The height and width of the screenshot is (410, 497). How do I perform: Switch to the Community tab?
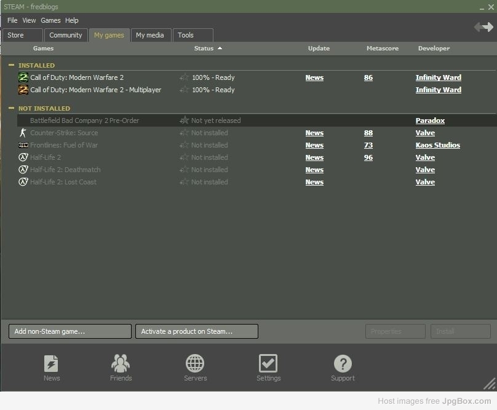click(x=66, y=35)
